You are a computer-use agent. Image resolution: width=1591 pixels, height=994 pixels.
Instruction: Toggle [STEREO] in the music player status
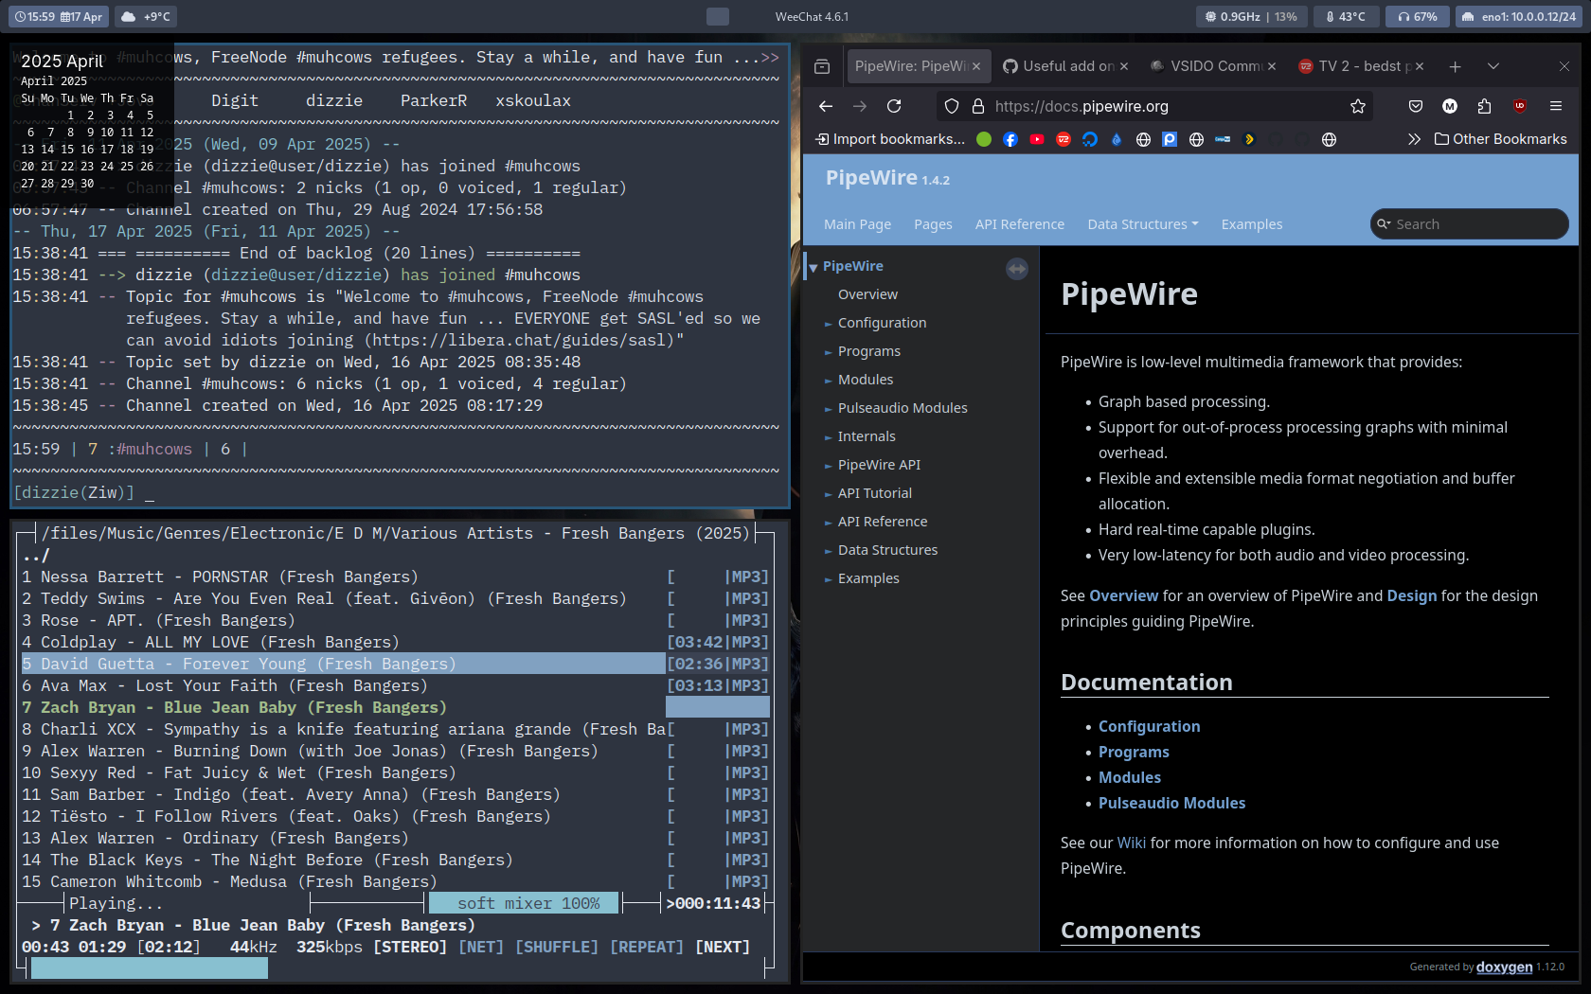(x=410, y=947)
